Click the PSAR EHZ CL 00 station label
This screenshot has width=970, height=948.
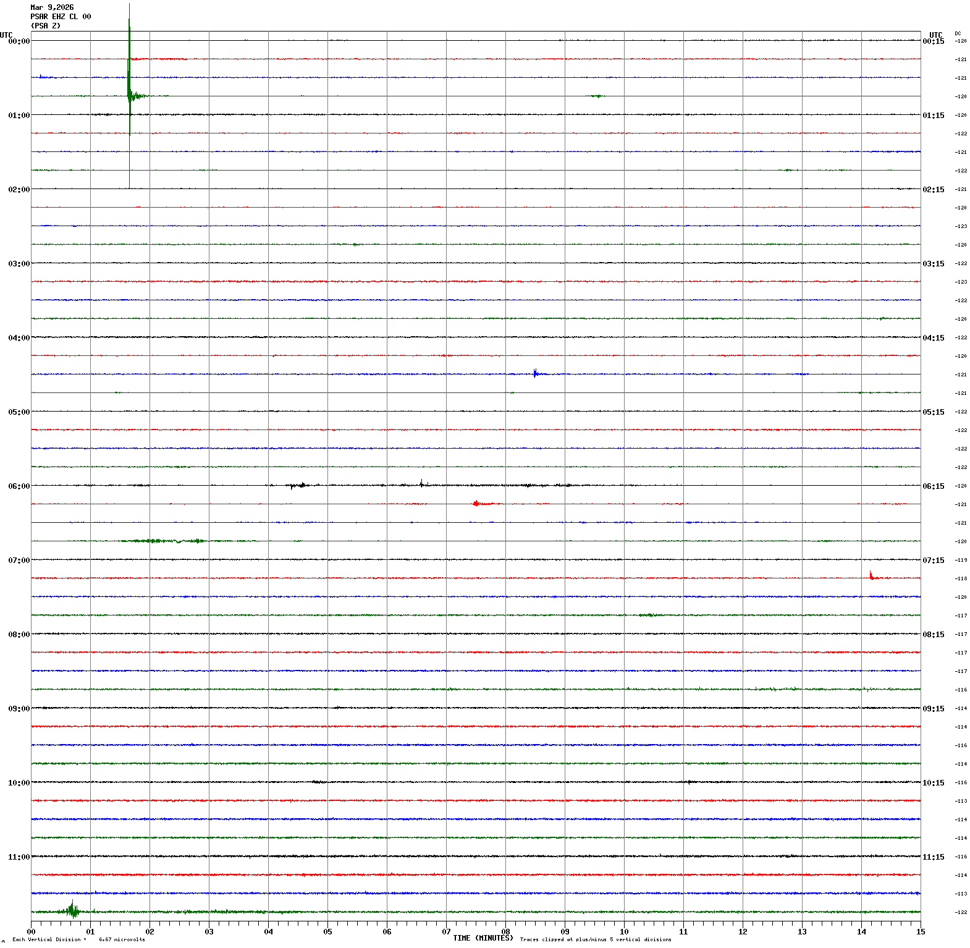(61, 17)
